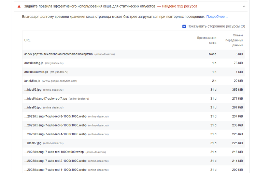Open the "Подробнее…" link
The height and width of the screenshot is (173, 256).
[x=217, y=16]
